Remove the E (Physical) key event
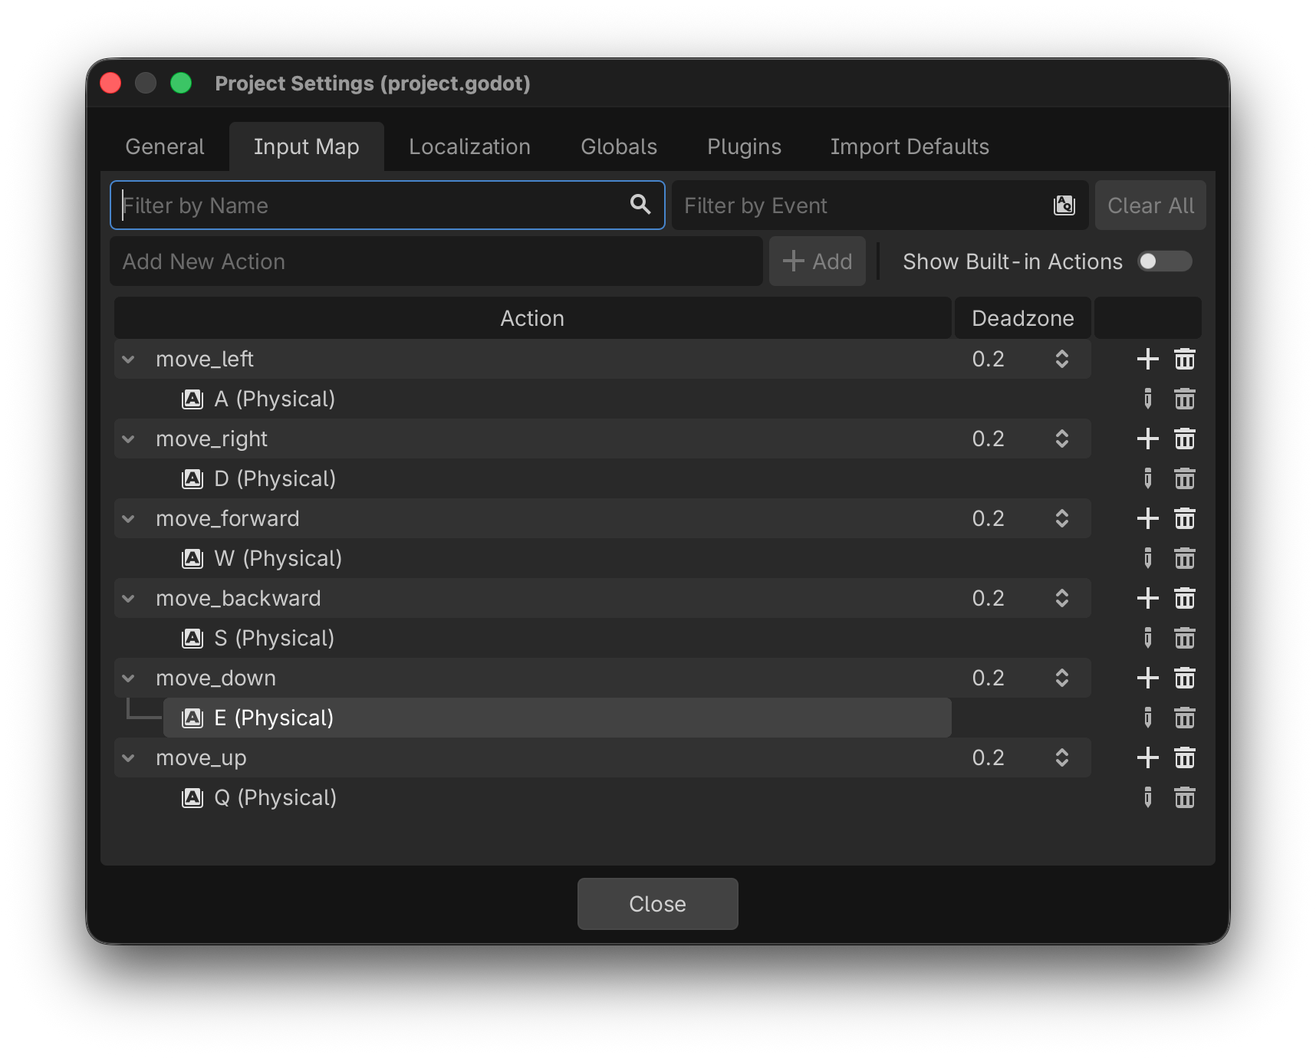The image size is (1316, 1058). 1184,718
